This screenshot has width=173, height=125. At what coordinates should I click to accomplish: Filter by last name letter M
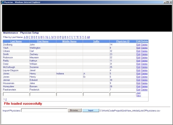click(x=52, y=37)
